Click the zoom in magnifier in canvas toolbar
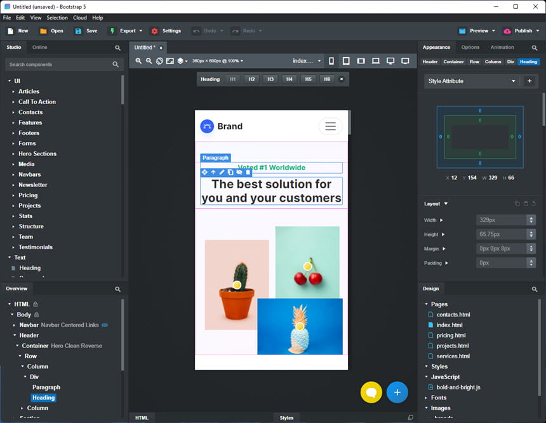Viewport: 546px width, 423px height. (138, 61)
